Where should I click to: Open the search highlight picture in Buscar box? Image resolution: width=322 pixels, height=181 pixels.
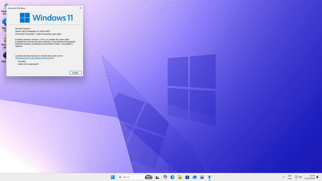click(x=149, y=177)
